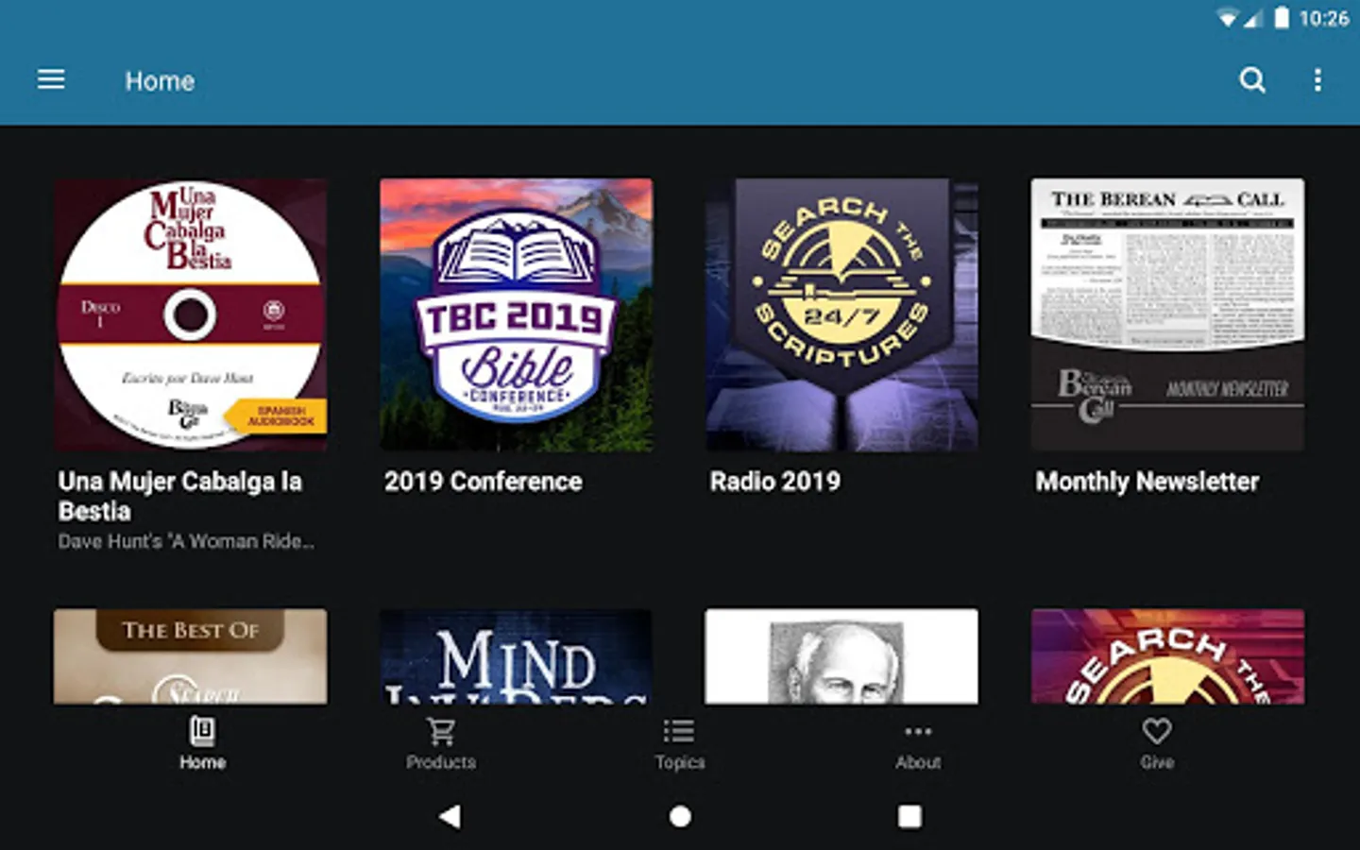Open 'The Best Of' thumbnail
This screenshot has width=1360, height=850.
[191, 656]
